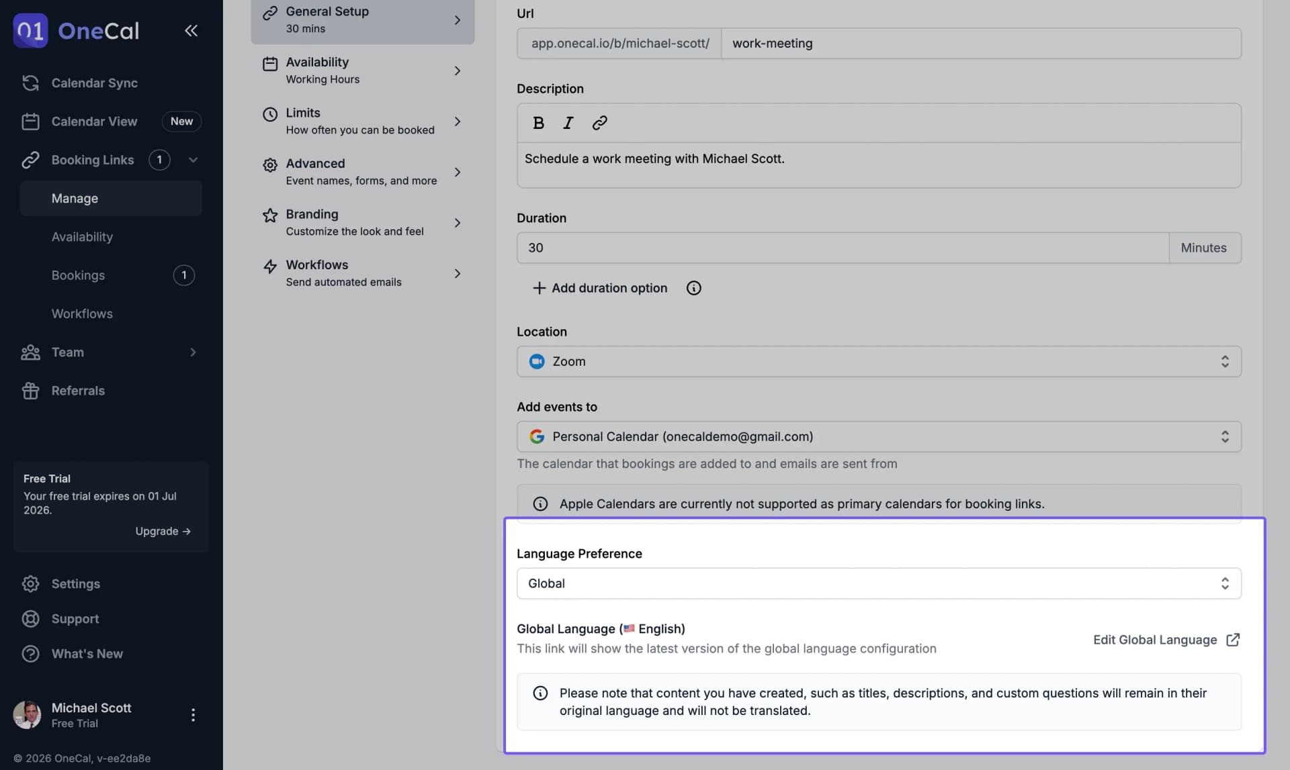The image size is (1290, 770).
Task: Click the OneCal logo icon
Action: (x=30, y=30)
